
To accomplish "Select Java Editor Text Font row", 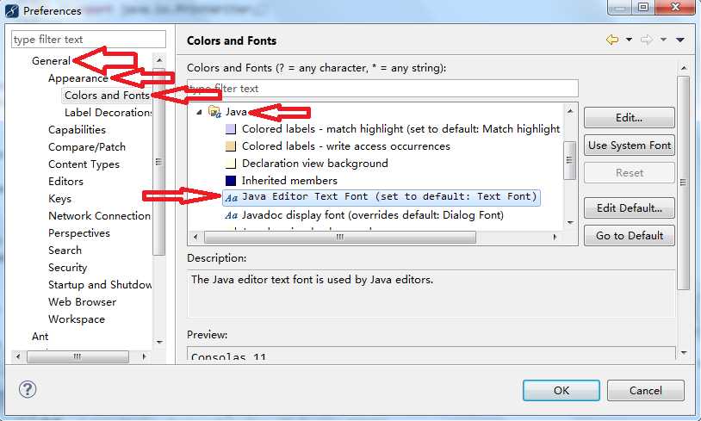I will (382, 197).
